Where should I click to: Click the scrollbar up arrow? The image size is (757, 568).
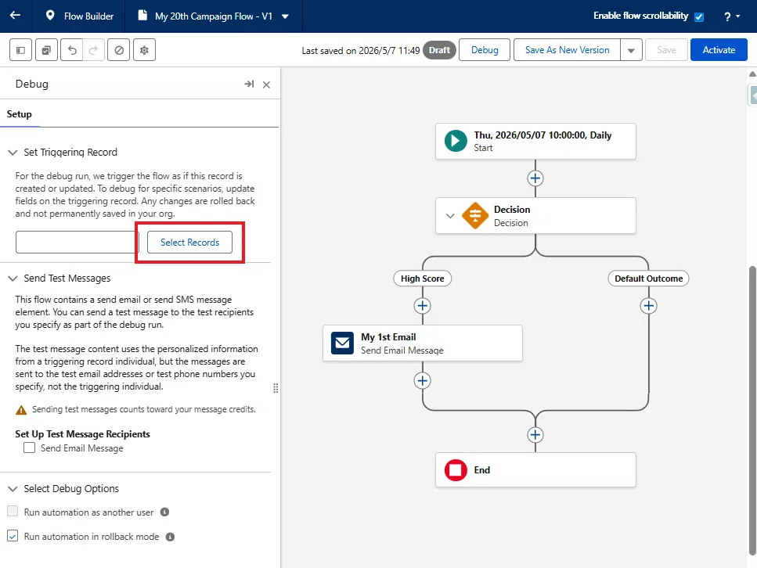(x=752, y=74)
